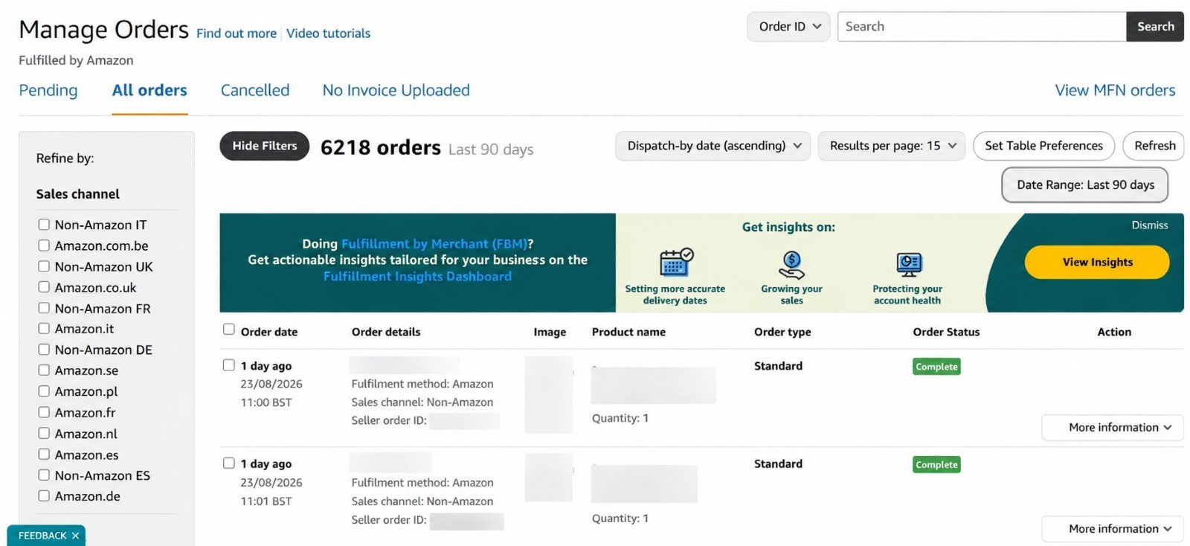Open the Dispatch-by date sort dropdown
The width and height of the screenshot is (1190, 546).
pyautogui.click(x=713, y=146)
